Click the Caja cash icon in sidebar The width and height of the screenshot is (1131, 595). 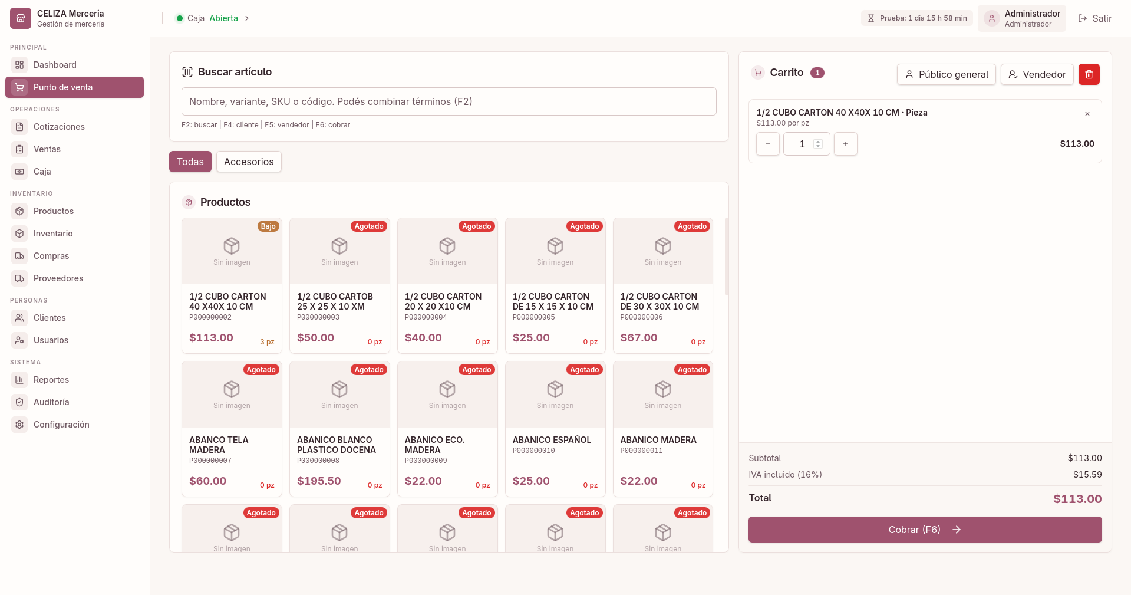19,172
